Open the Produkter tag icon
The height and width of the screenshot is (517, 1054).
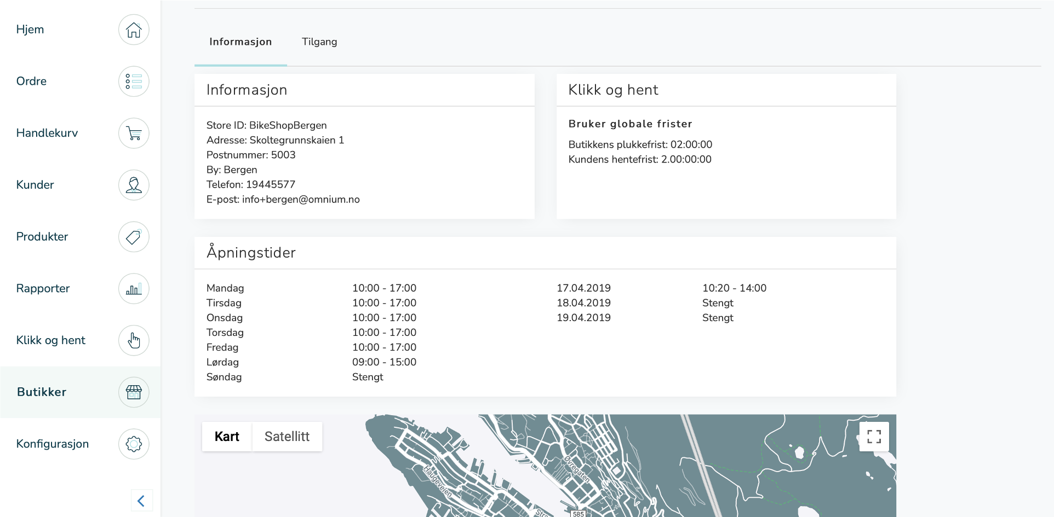coord(134,237)
